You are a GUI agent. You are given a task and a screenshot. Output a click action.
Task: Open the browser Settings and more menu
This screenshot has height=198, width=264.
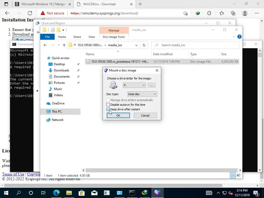257,13
